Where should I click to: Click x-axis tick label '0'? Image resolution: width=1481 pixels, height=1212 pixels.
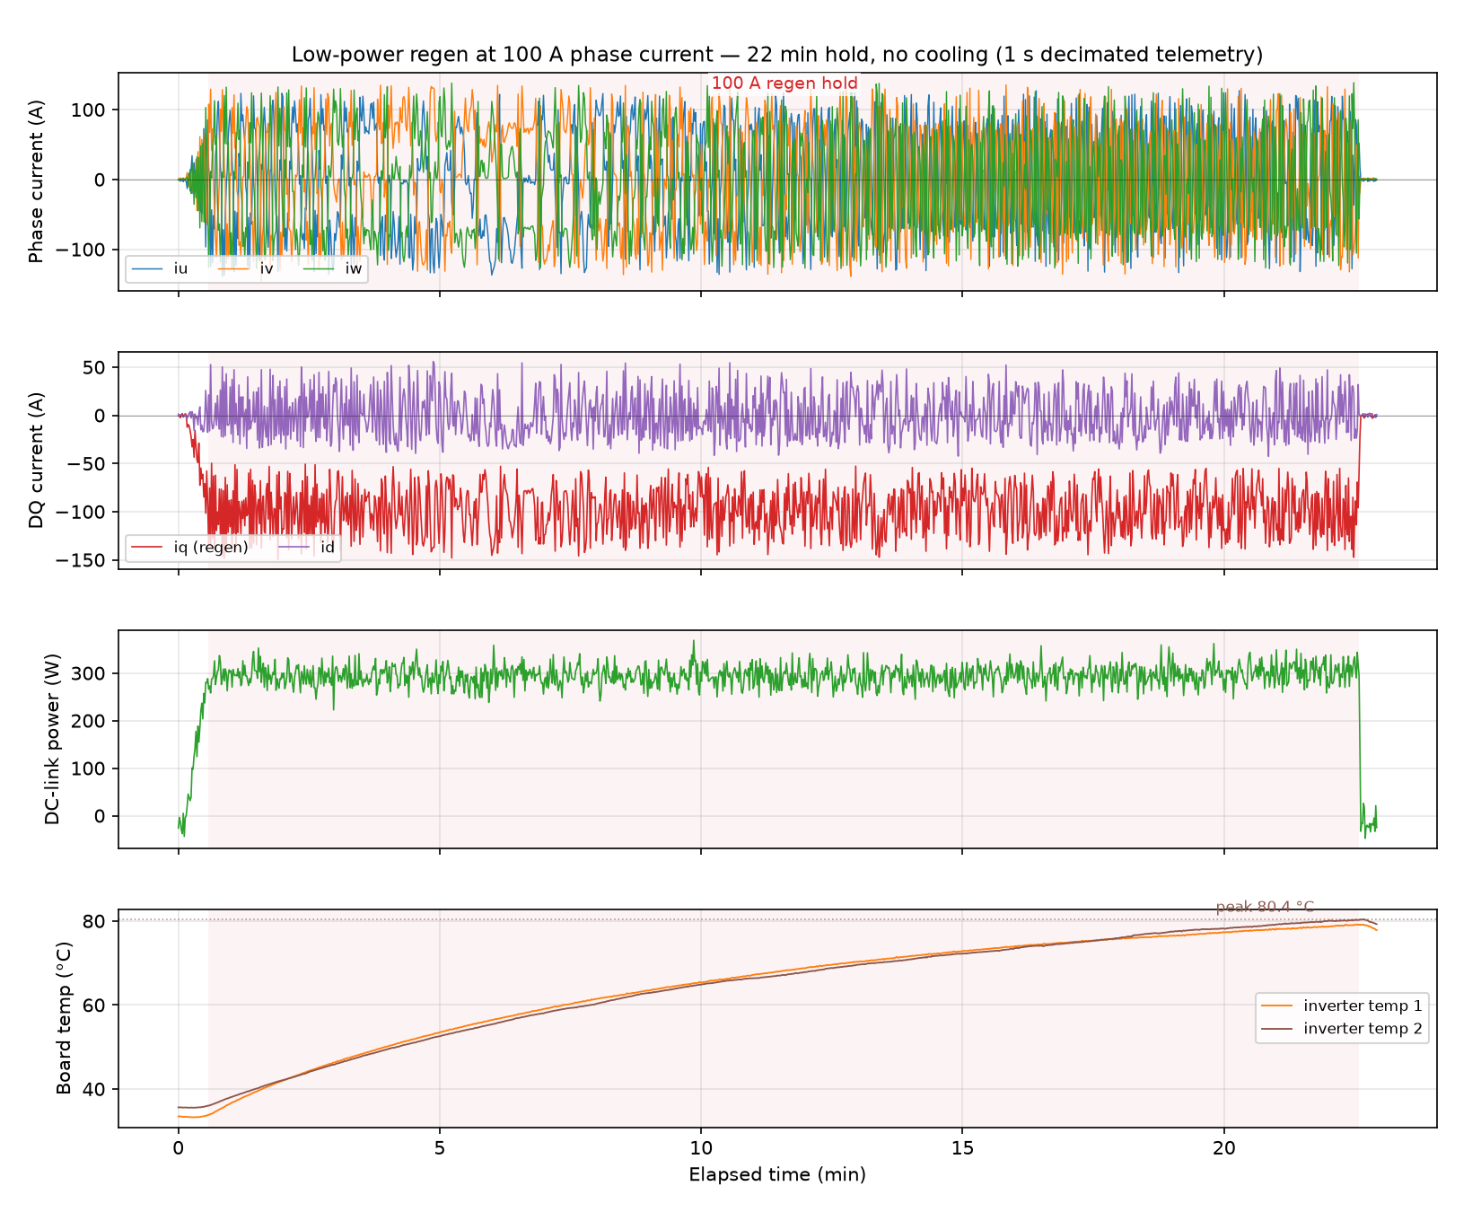click(x=178, y=1147)
